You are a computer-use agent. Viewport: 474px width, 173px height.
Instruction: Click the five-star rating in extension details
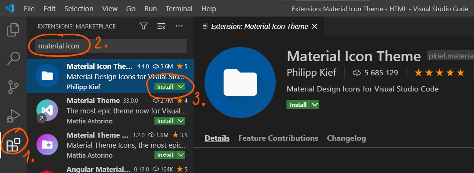(439, 73)
